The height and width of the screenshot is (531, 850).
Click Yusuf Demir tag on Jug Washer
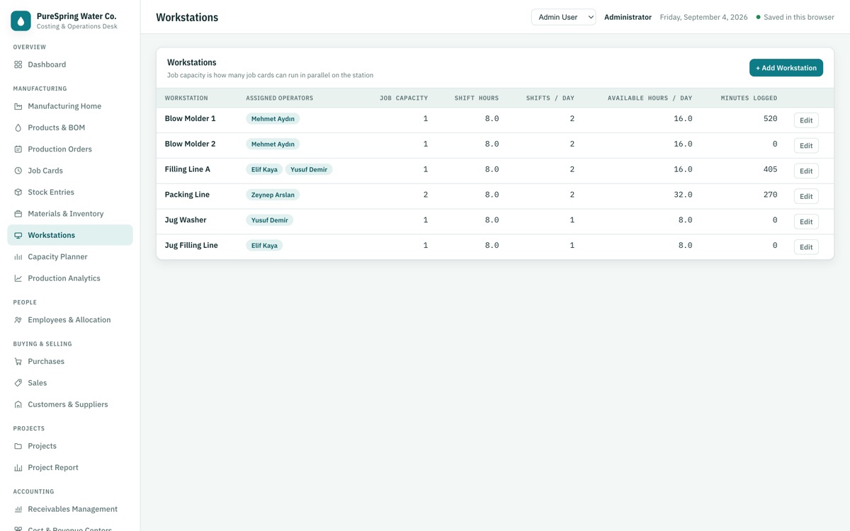click(x=269, y=220)
